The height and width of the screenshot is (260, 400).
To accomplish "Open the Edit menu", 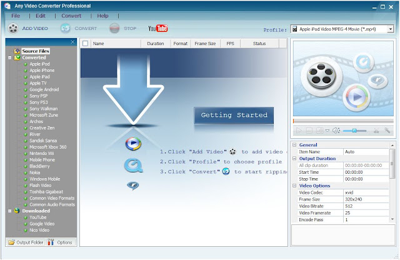I will tap(41, 16).
